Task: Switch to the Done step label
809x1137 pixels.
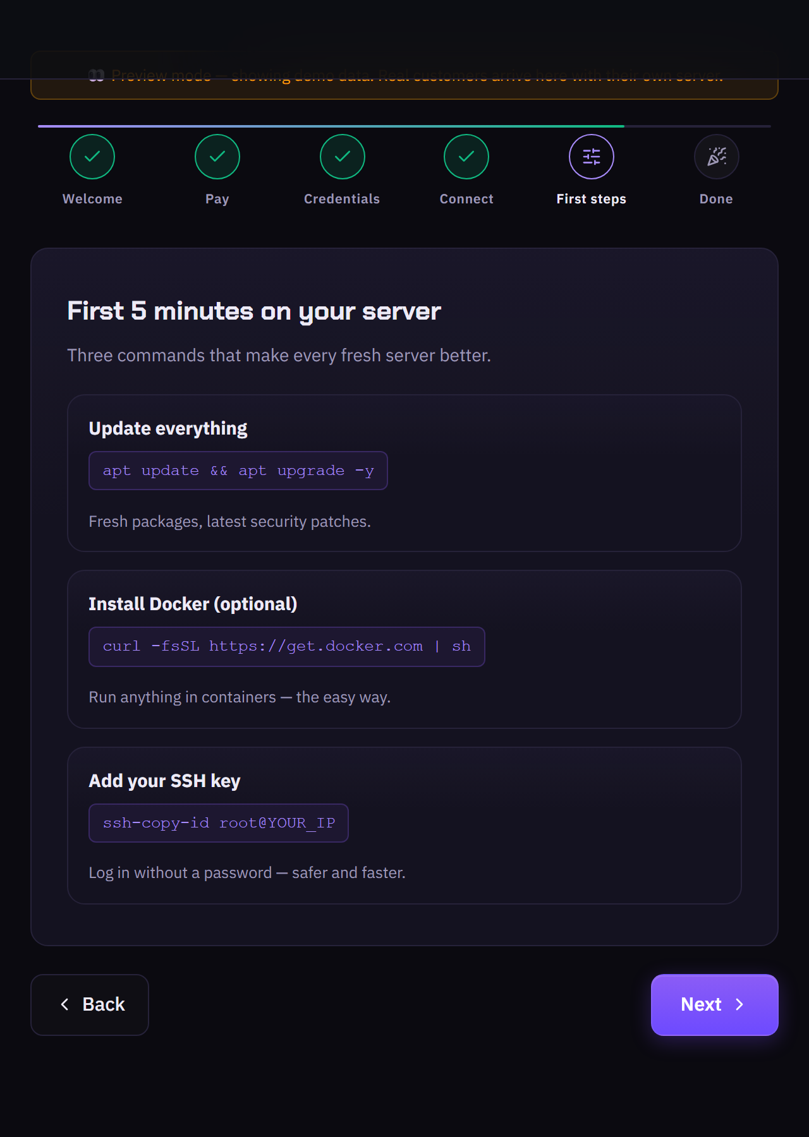Action: 716,199
